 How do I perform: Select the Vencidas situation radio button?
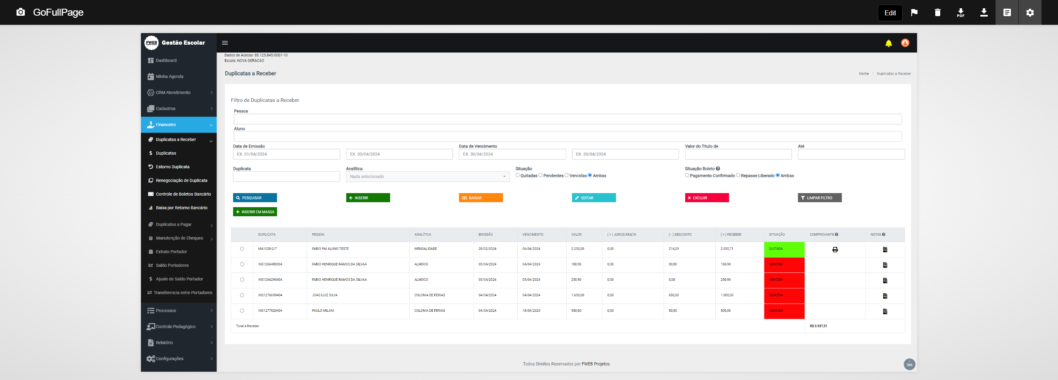click(x=566, y=175)
